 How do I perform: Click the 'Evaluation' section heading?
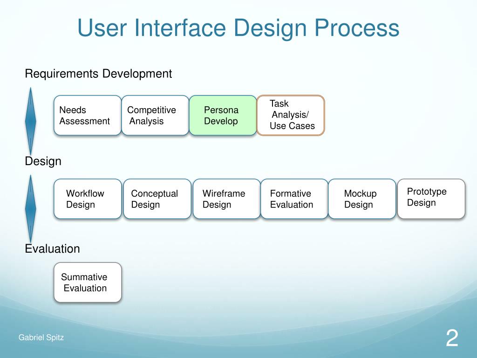click(x=52, y=249)
